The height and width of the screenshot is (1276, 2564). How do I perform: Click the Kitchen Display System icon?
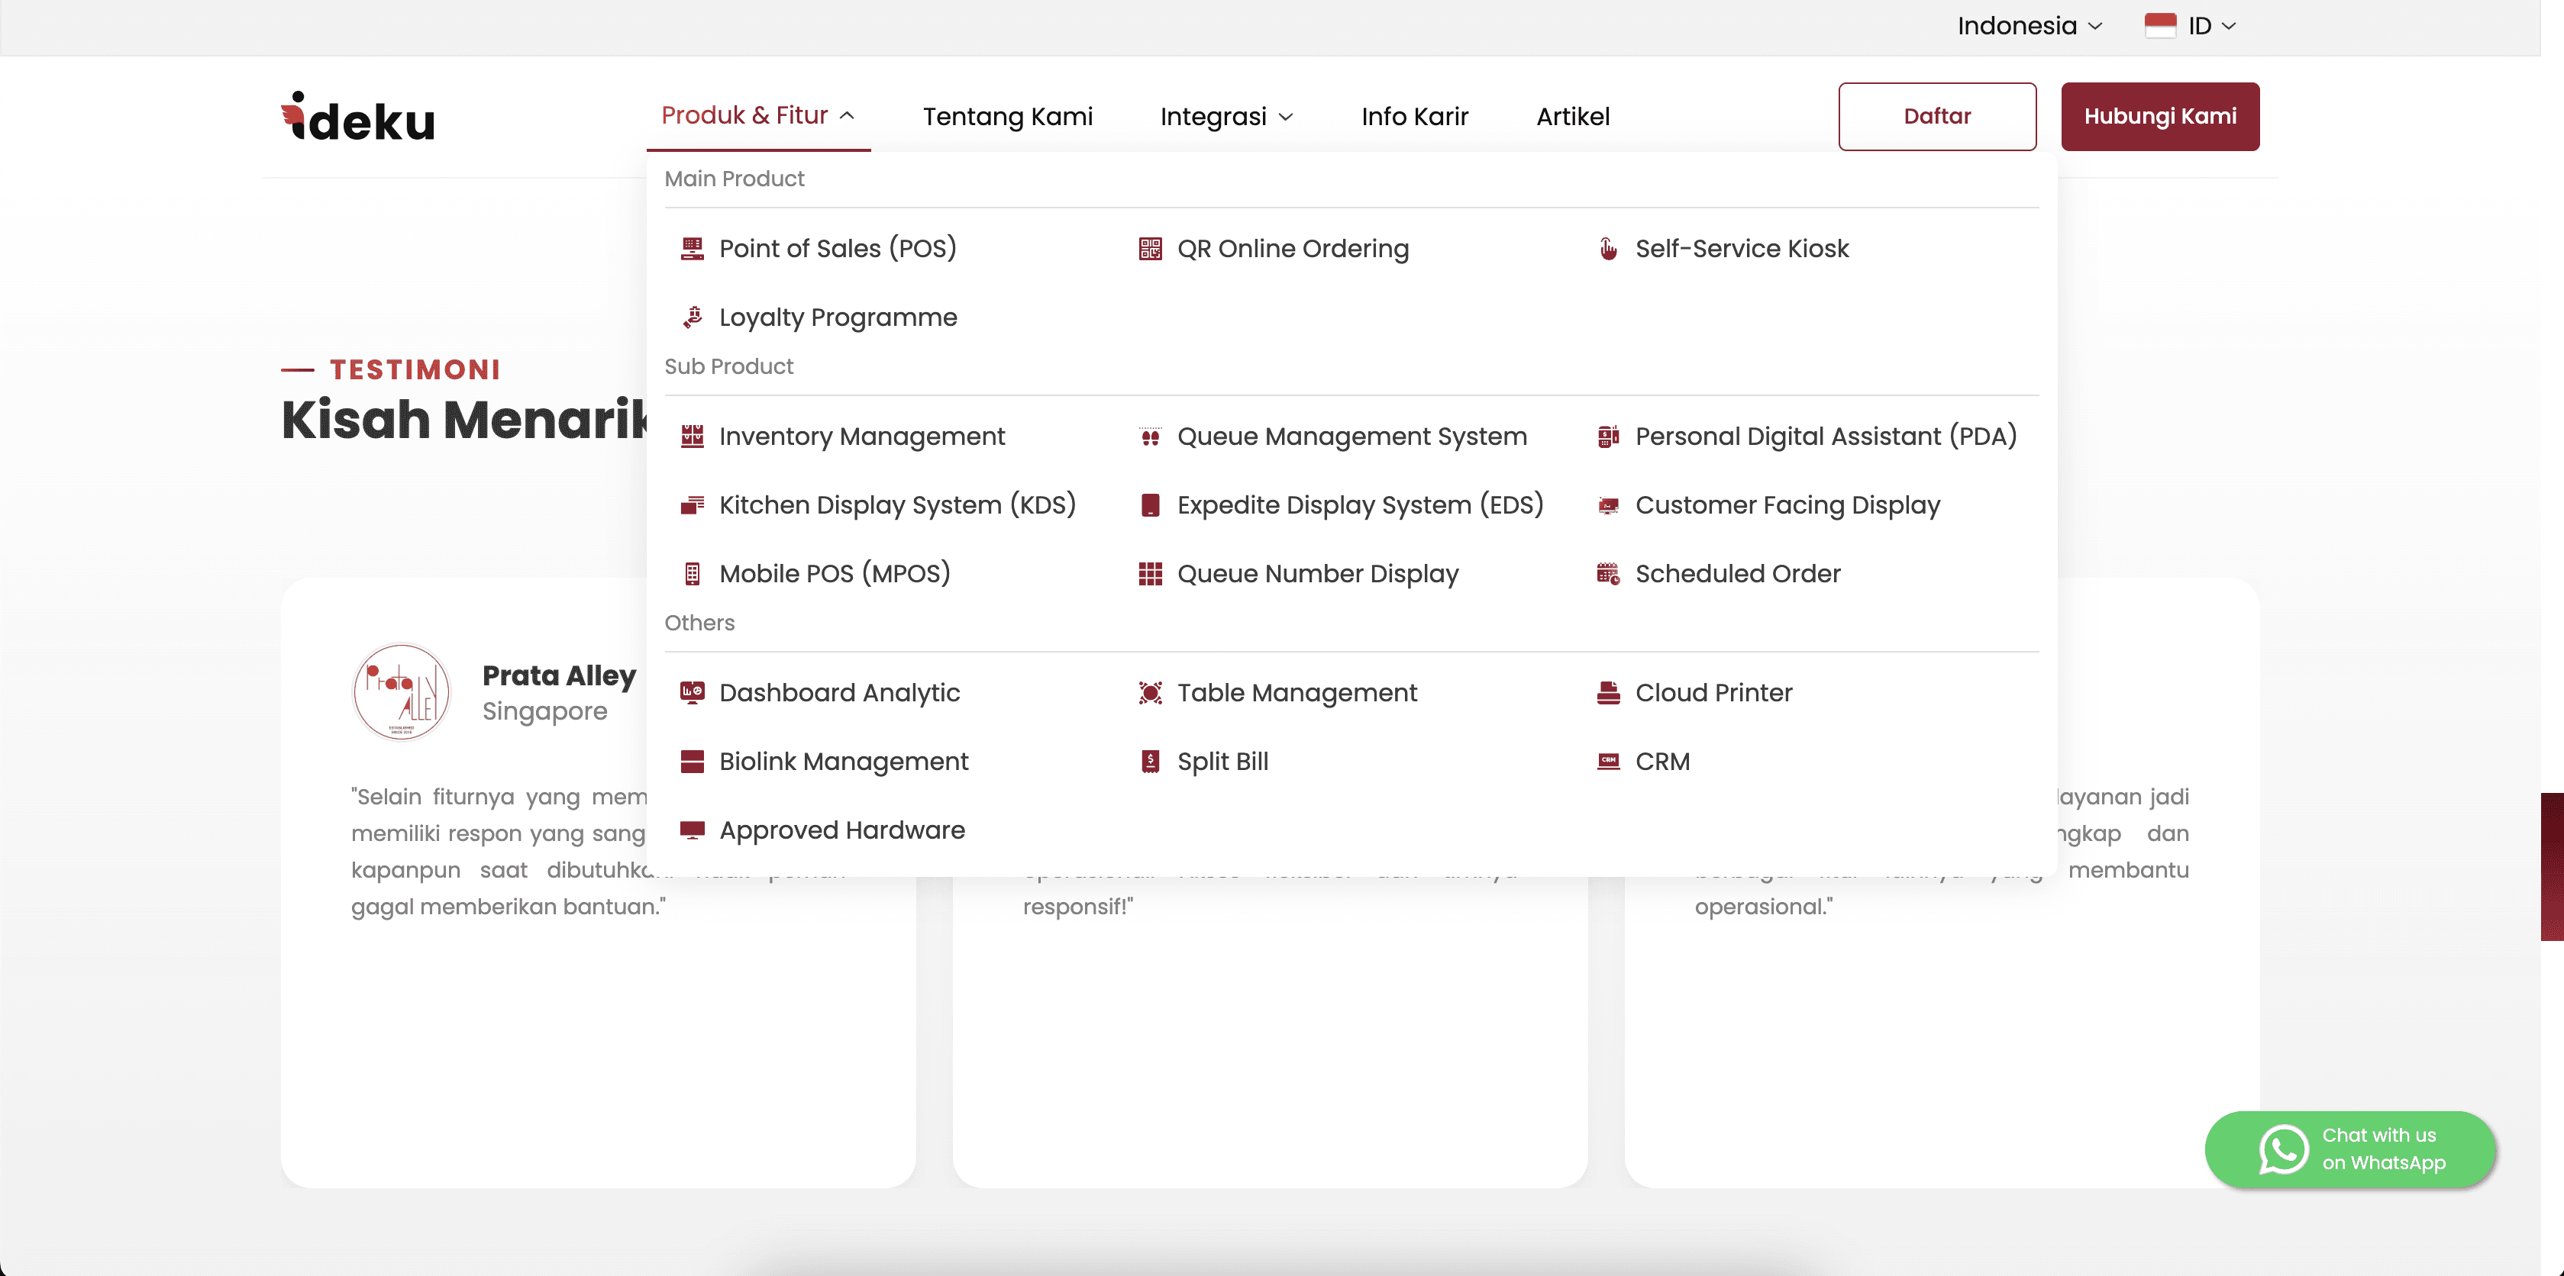click(692, 505)
